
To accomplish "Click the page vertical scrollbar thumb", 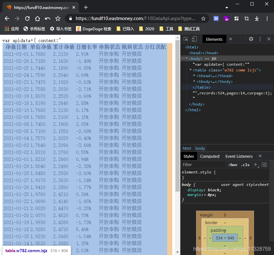I will point(178,116).
